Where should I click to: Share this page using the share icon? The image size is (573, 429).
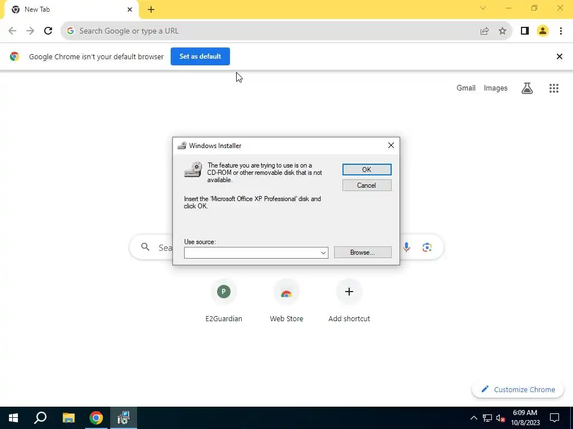click(x=485, y=31)
